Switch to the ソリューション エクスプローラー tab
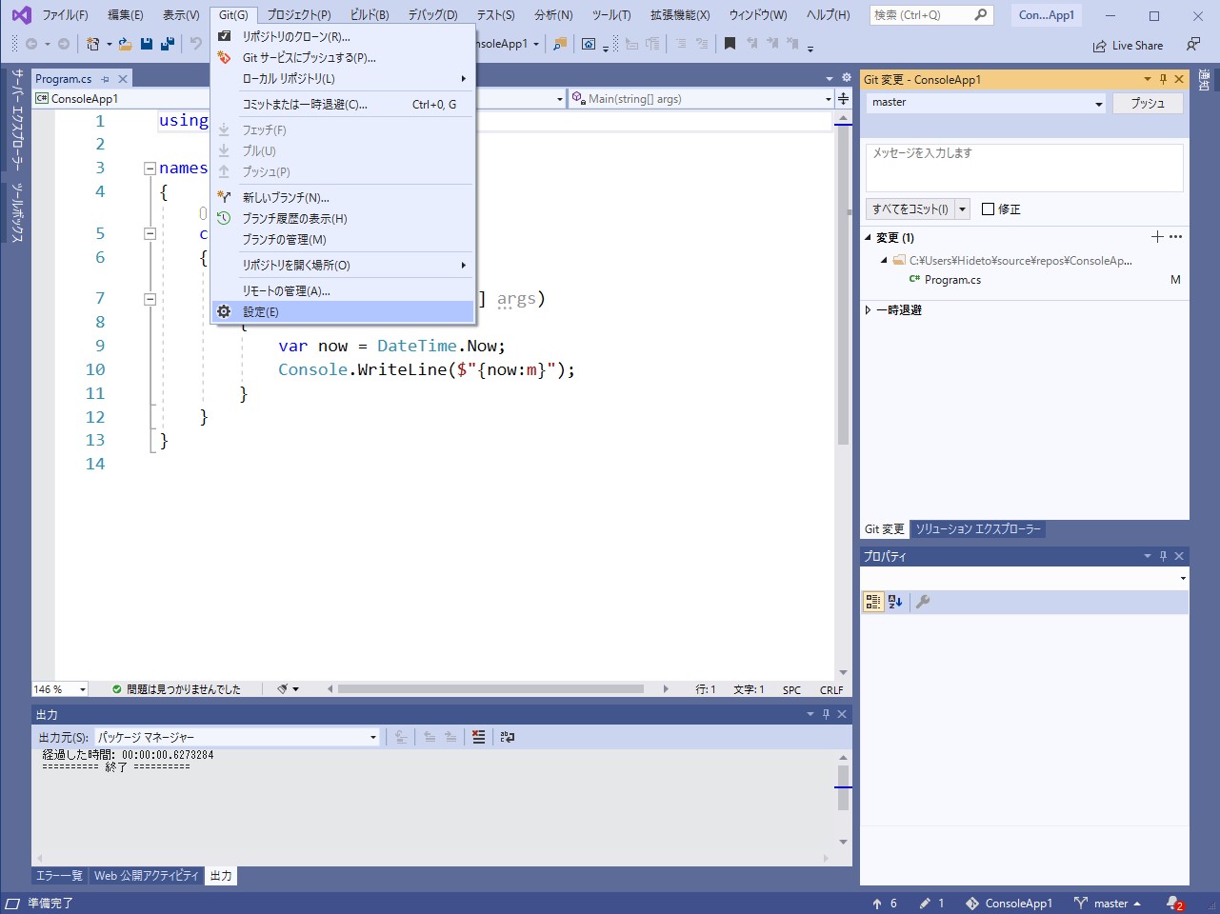Viewport: 1220px width, 914px height. [x=978, y=529]
